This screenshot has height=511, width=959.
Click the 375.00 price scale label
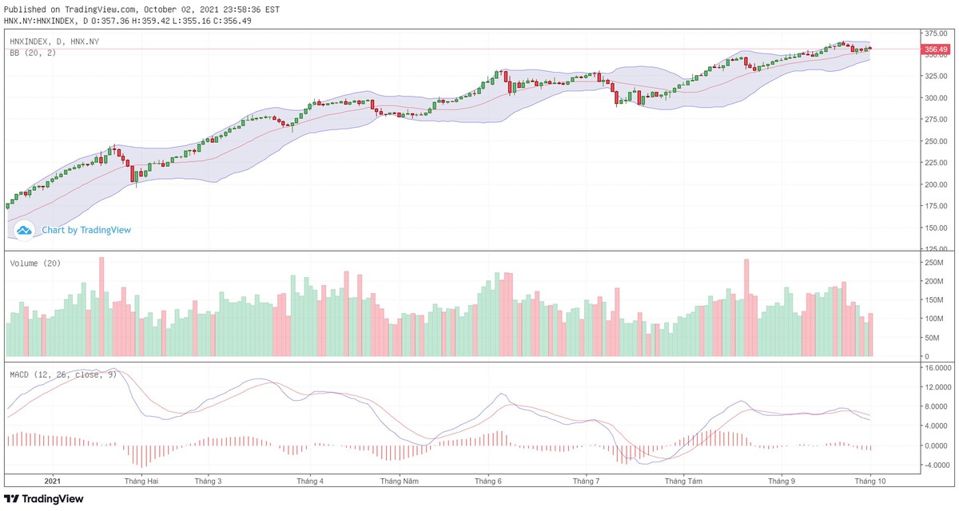934,34
